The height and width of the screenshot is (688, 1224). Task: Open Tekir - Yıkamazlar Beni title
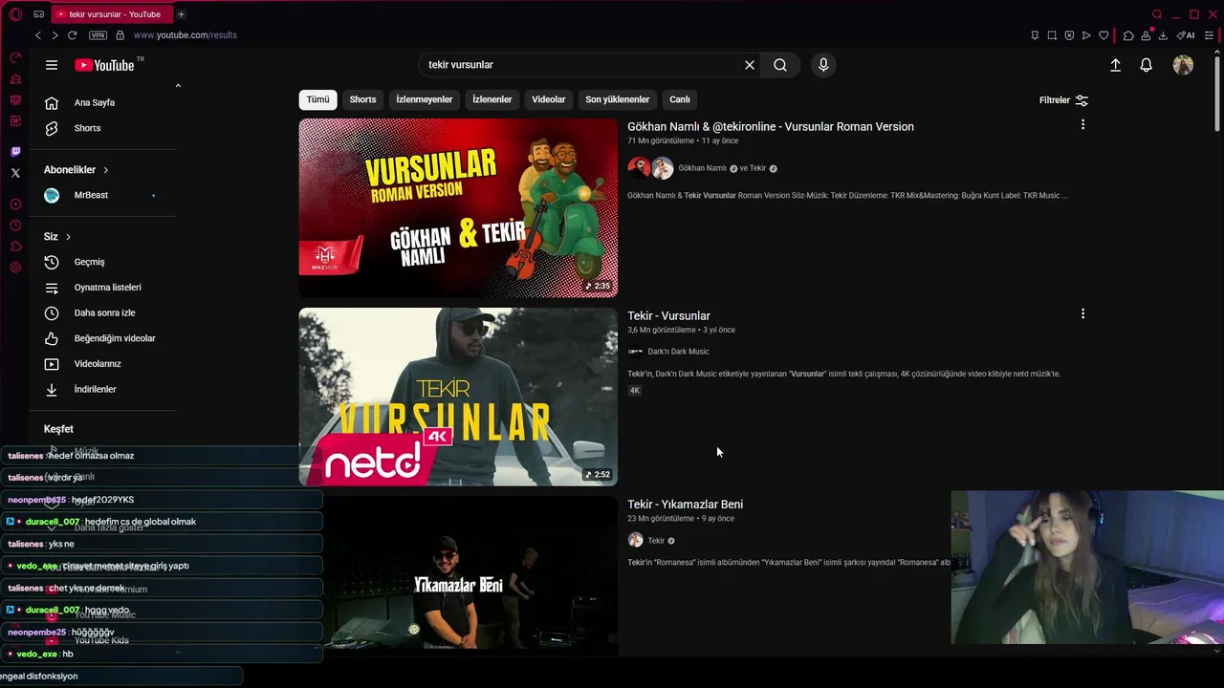685,505
